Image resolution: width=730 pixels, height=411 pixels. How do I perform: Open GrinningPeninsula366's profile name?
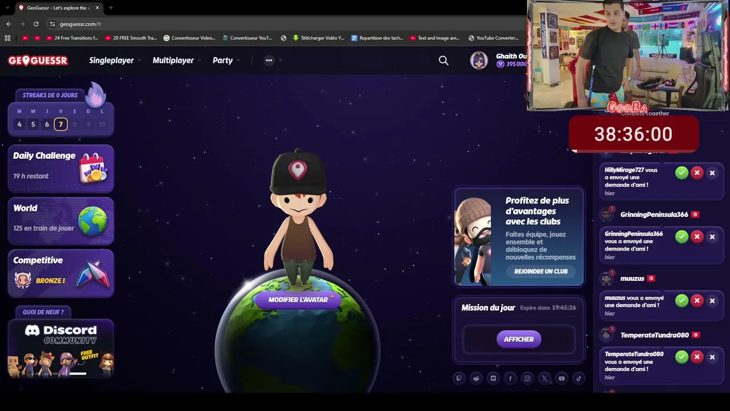coord(654,215)
